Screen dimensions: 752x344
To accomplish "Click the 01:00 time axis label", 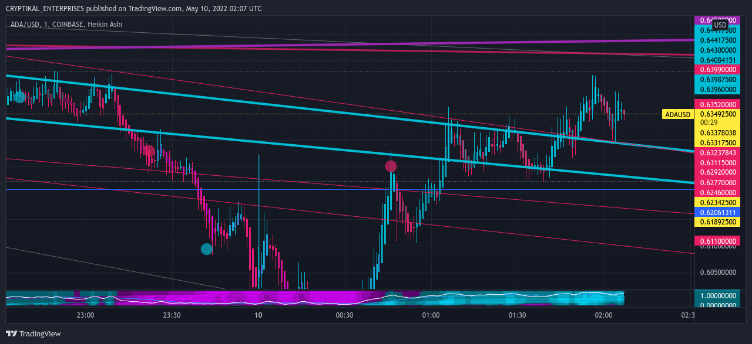I will coord(431,315).
